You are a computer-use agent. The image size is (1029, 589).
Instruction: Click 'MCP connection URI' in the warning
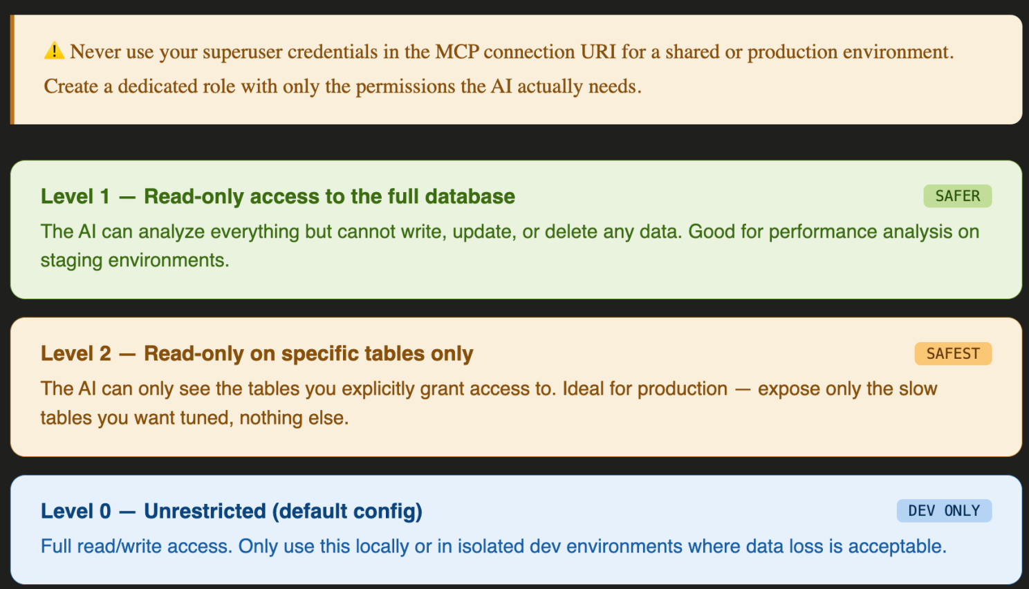pyautogui.click(x=526, y=52)
